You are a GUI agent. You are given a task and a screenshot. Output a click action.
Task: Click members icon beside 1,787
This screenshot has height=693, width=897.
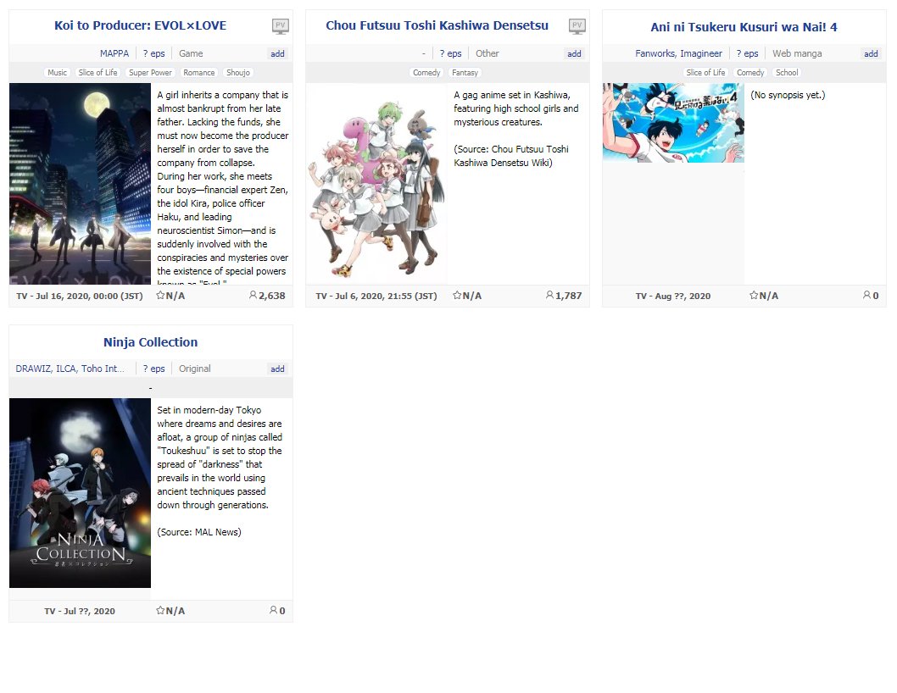pyautogui.click(x=549, y=296)
